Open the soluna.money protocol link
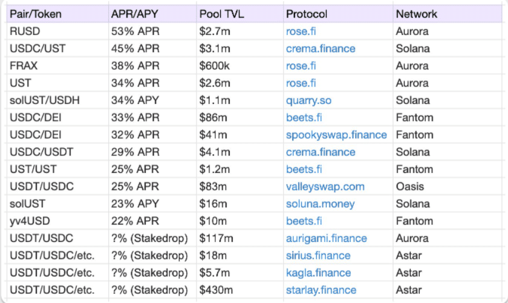 (320, 204)
